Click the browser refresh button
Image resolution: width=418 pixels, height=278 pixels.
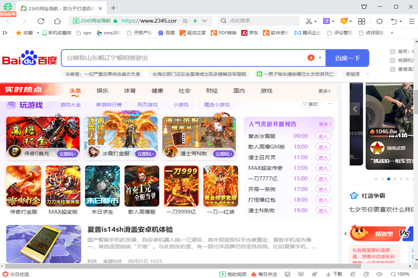coord(41,21)
